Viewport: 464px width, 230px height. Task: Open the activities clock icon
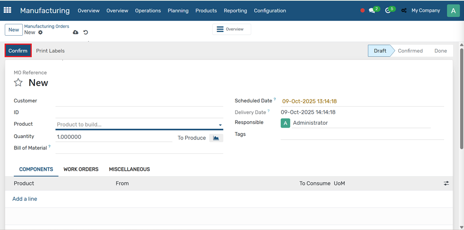coord(388,10)
